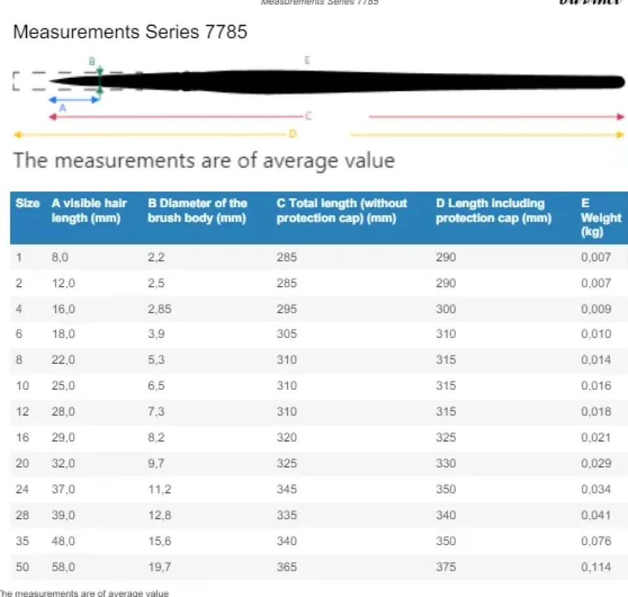628x597 pixels.
Task: Select weight cell '0,034'
Action: click(x=596, y=490)
